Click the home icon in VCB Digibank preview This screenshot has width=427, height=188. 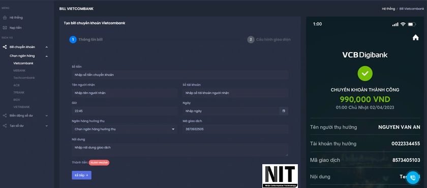point(415,37)
